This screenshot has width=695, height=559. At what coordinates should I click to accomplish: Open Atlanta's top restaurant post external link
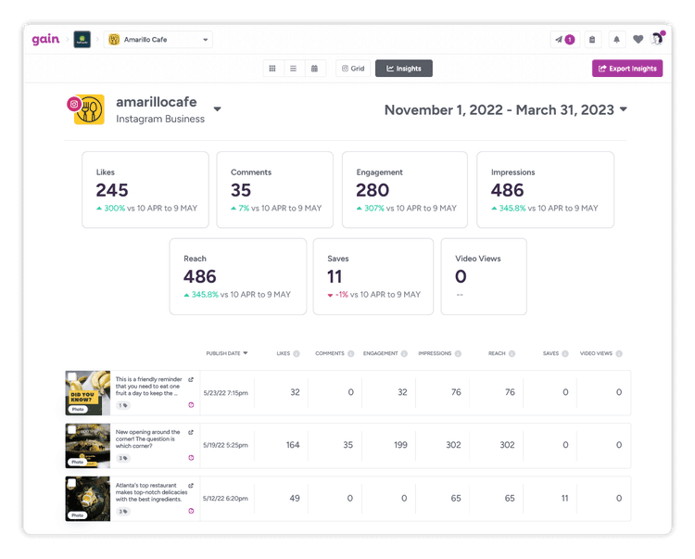[191, 486]
